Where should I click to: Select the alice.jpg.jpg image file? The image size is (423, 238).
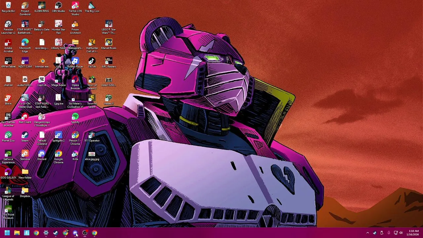[92, 155]
